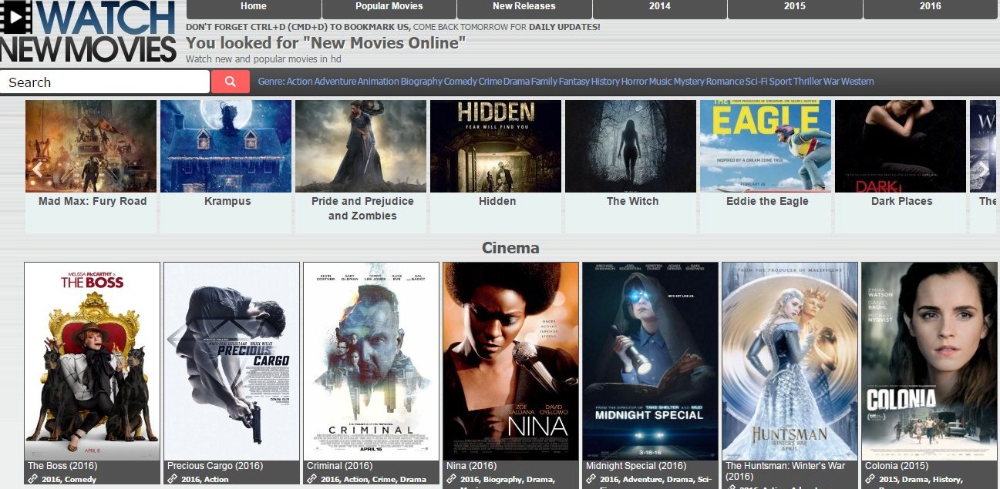Click the link icon under Colonia (2015)
1000x489 pixels.
[x=870, y=479]
